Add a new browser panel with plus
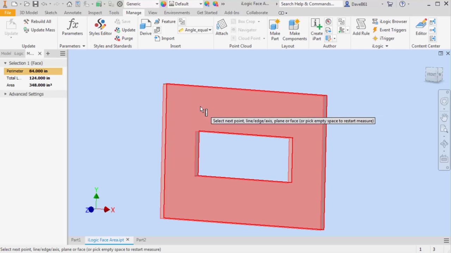Image resolution: width=451 pixels, height=253 pixels. pyautogui.click(x=48, y=53)
